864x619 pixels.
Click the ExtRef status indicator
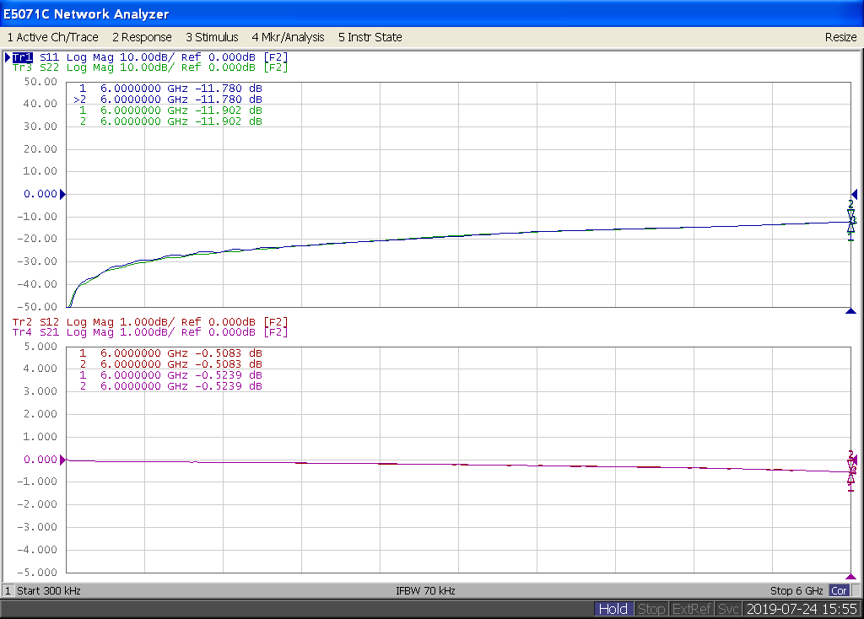tap(692, 609)
